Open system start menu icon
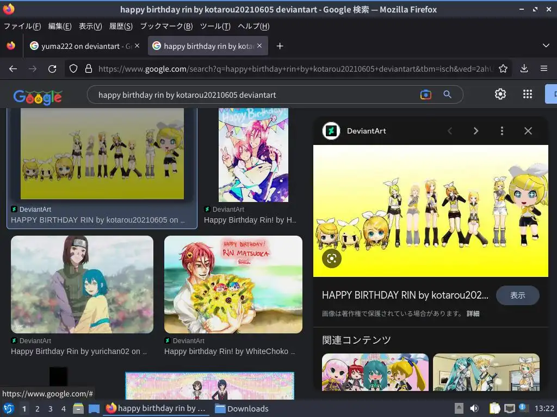This screenshot has height=417, width=557. coord(9,408)
